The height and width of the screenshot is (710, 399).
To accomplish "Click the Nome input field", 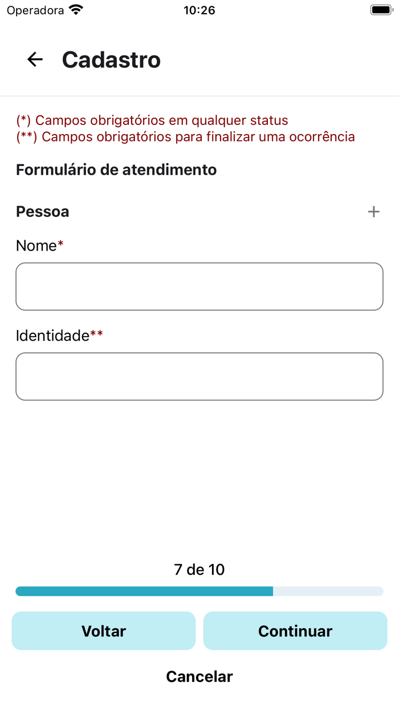I will coord(199,286).
